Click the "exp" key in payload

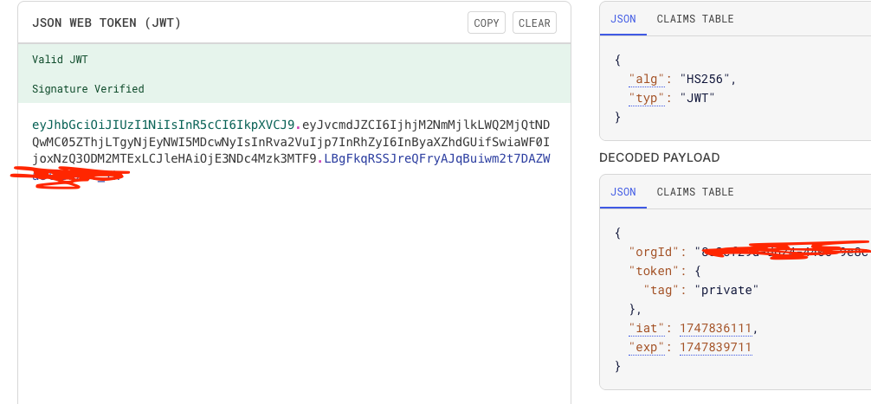647,348
